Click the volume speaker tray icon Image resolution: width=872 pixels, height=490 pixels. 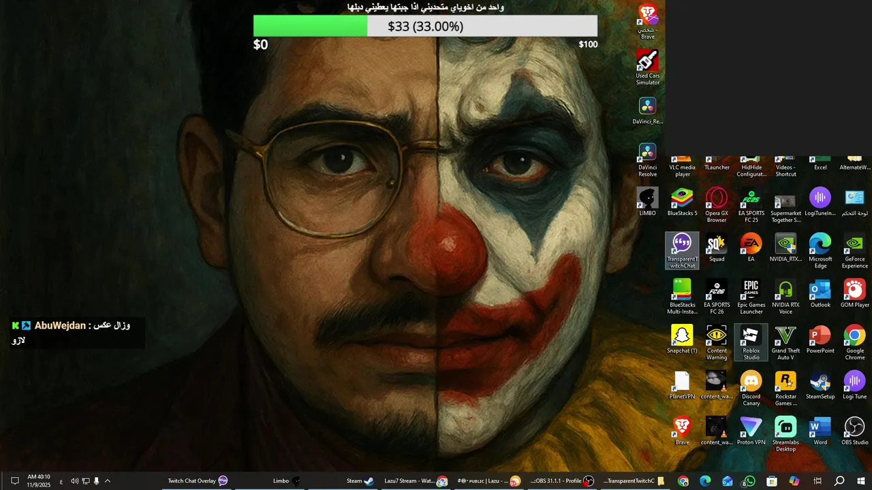tap(75, 481)
